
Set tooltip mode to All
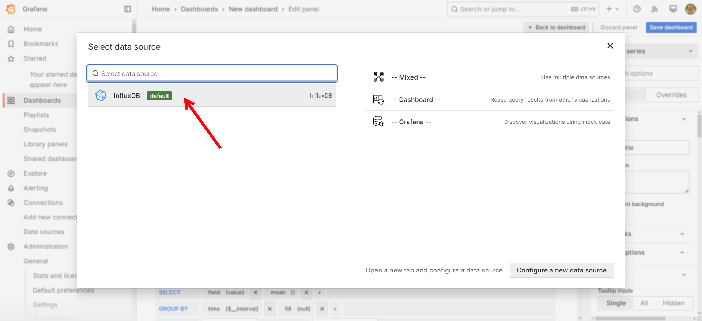[644, 303]
